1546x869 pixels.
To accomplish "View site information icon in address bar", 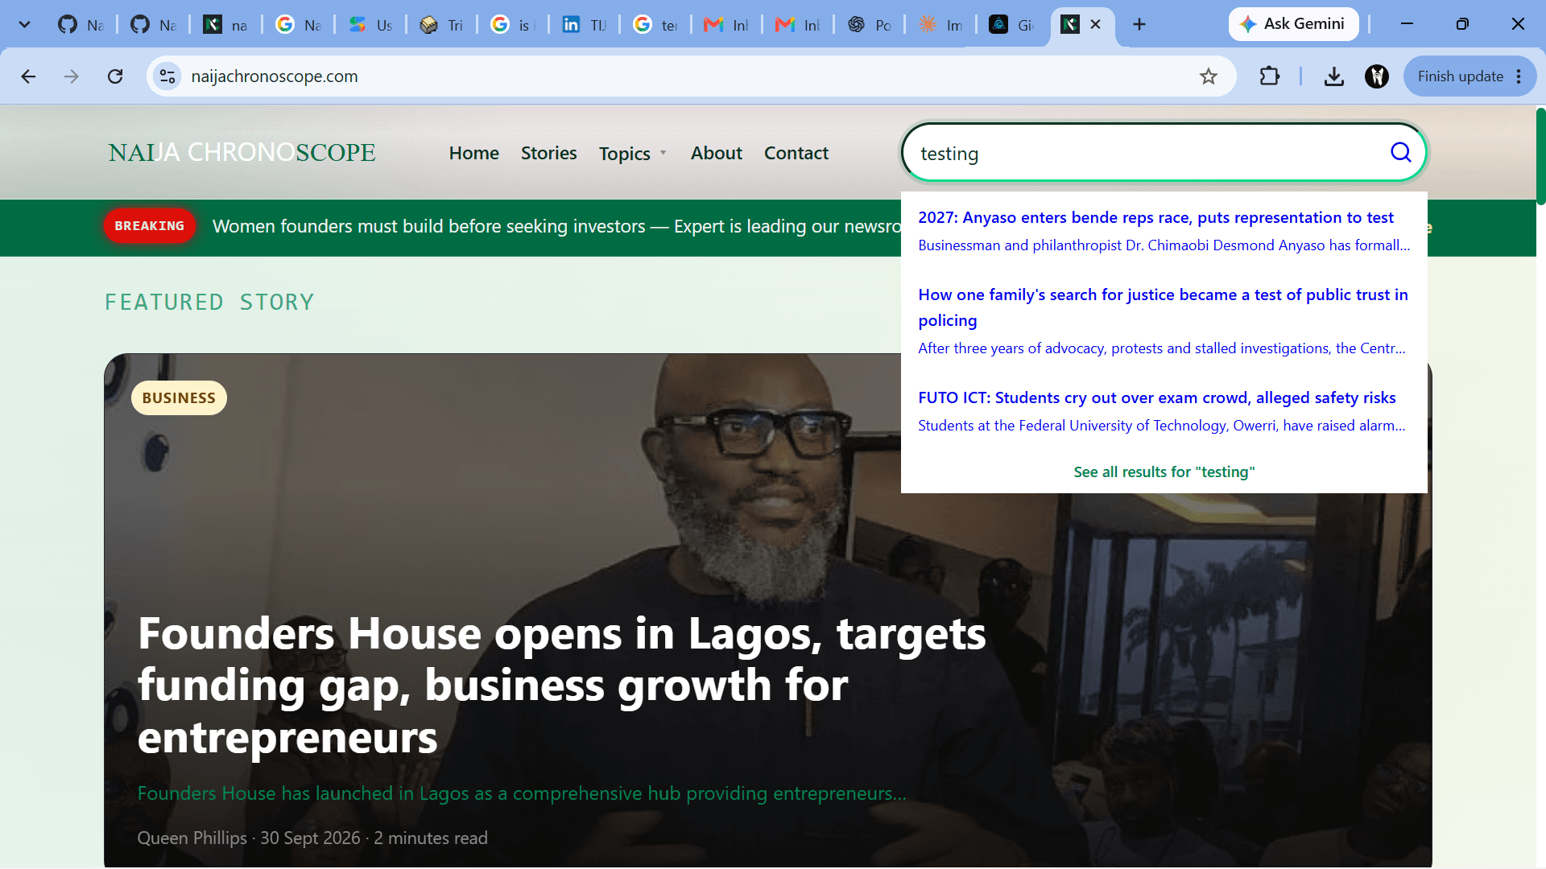I will point(167,76).
